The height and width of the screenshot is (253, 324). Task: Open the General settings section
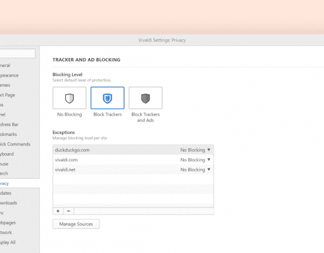[x=5, y=65]
